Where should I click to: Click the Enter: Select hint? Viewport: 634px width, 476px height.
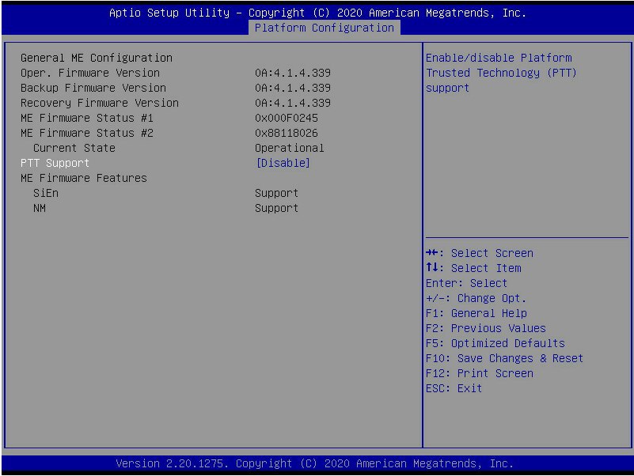point(467,283)
